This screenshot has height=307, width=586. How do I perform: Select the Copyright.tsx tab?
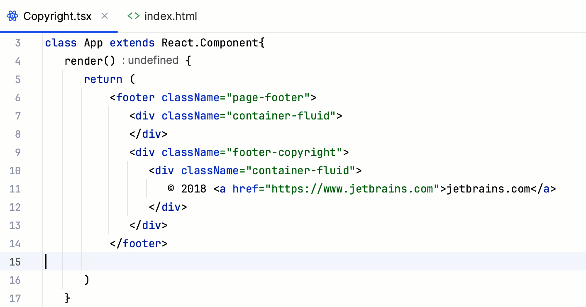coord(57,16)
